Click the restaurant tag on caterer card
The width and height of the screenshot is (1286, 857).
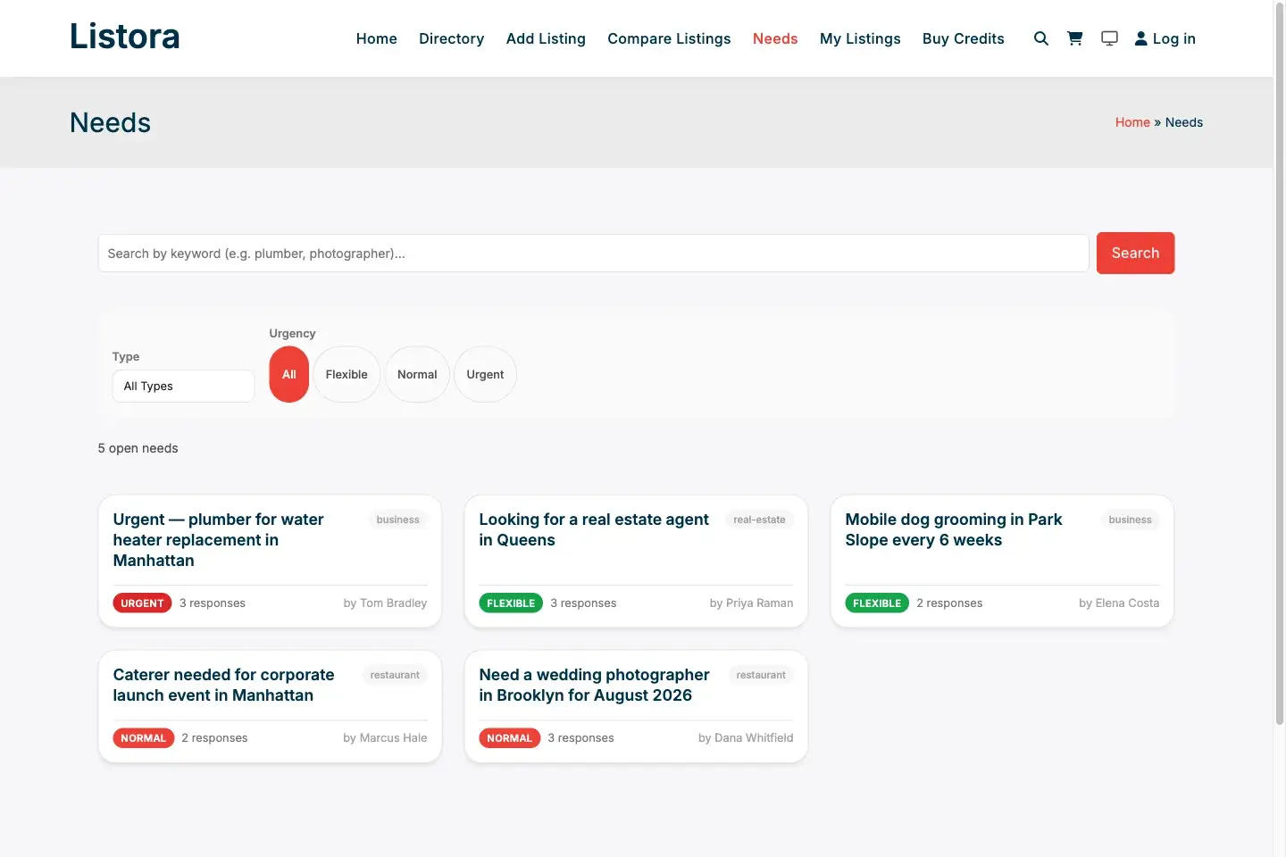[395, 675]
